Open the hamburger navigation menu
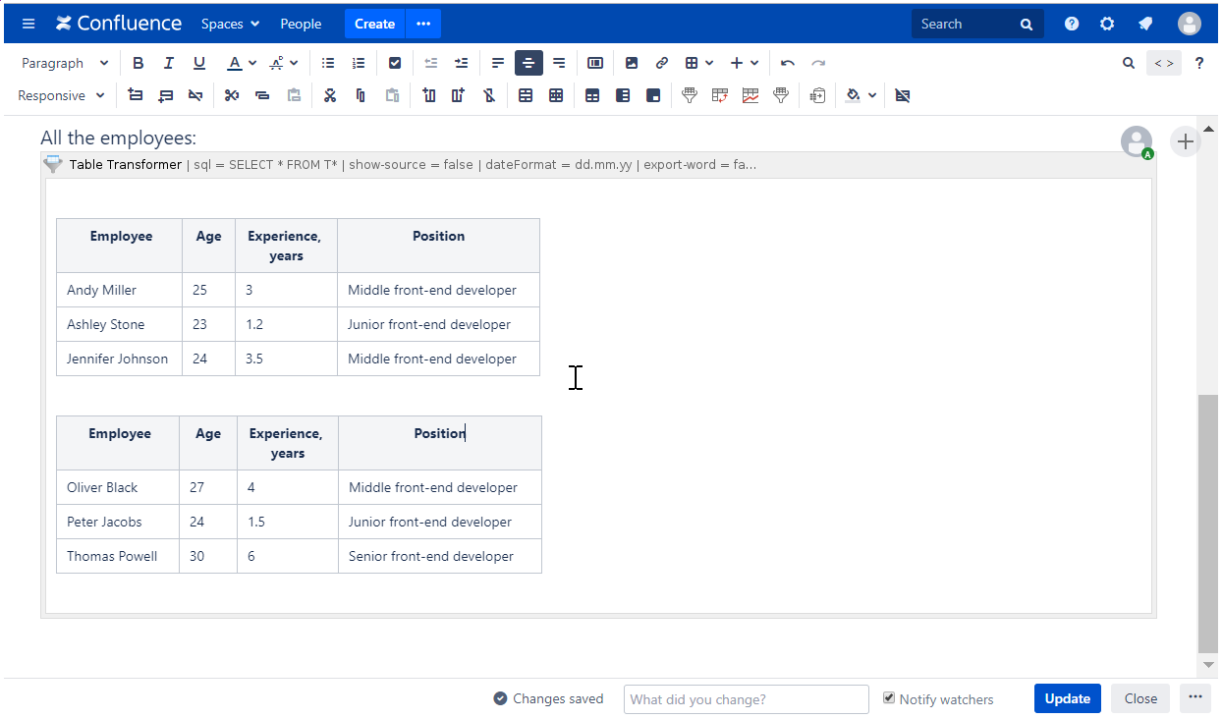 pos(28,24)
